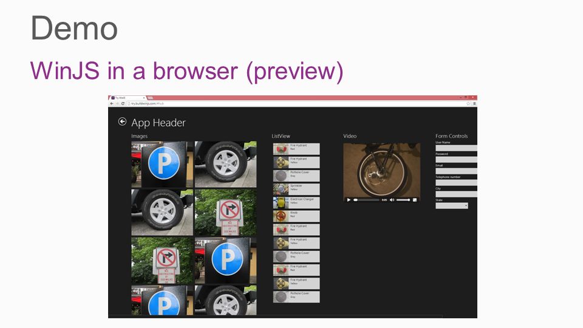Image resolution: width=583 pixels, height=328 pixels.
Task: Select the Try WinJS browser tab
Action: (x=128, y=98)
